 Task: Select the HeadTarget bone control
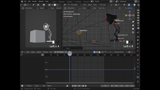[x=79, y=32]
